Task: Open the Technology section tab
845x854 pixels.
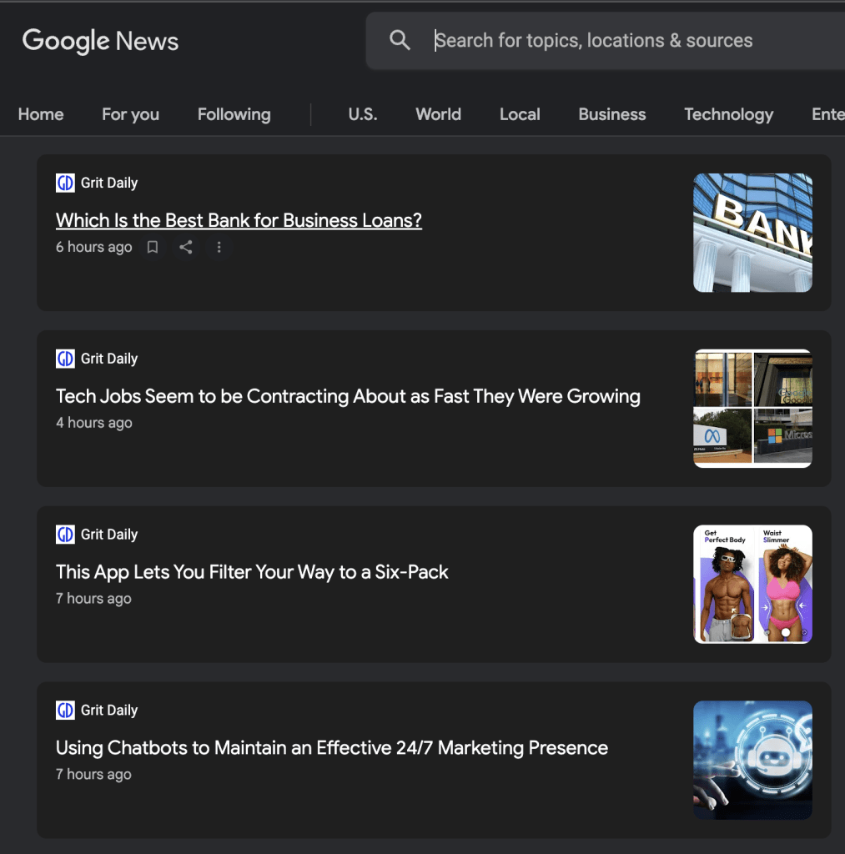Action: (x=728, y=114)
